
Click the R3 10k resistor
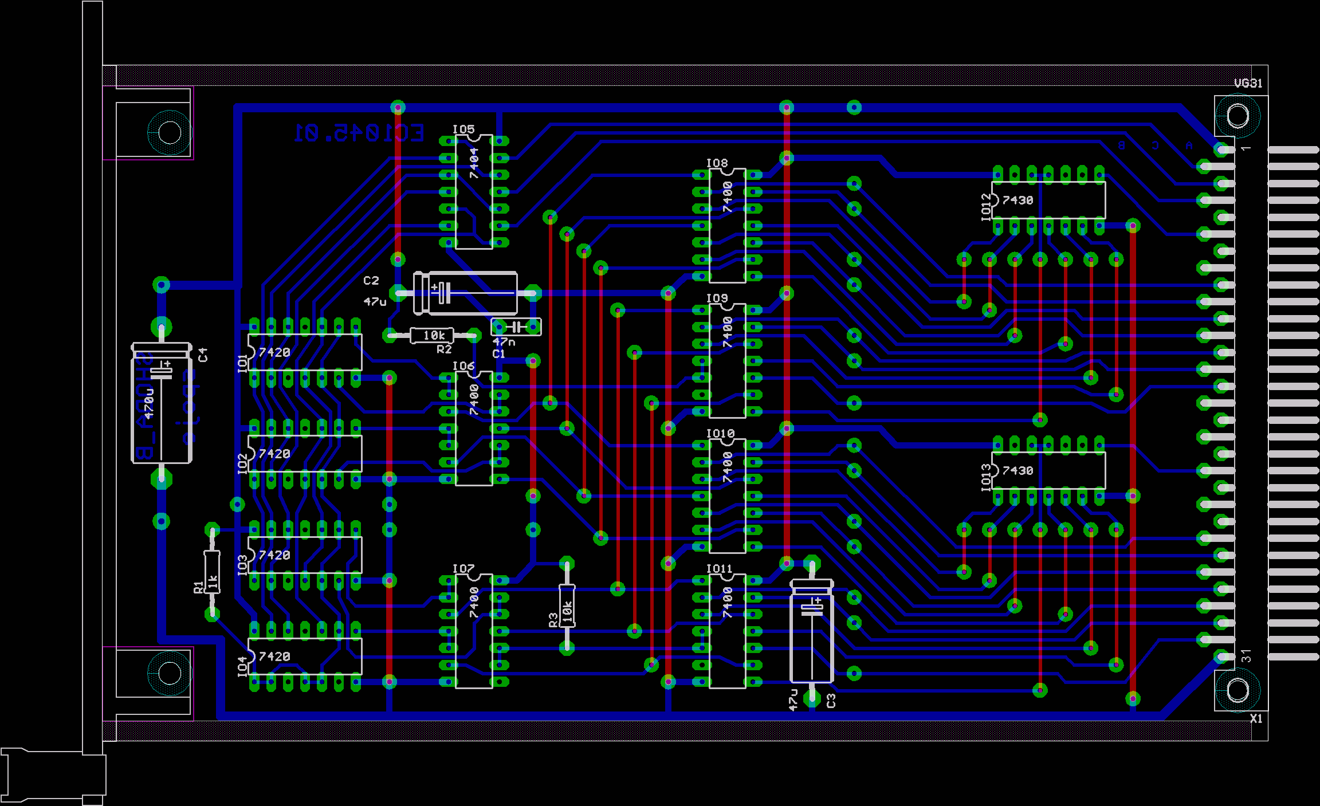pos(567,606)
